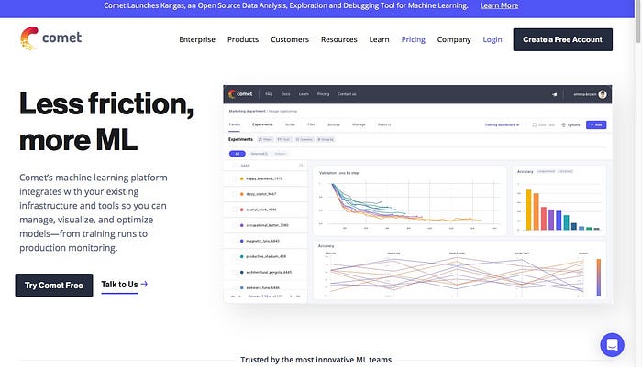The image size is (642, 367).
Task: Select the All filter pill
Action: (x=237, y=154)
